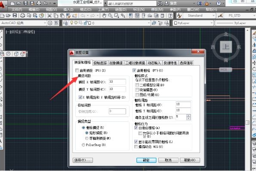Viewport: 256px width, 171px height.
Task: Open Workspace Settings gear icon
Action: 50,23
